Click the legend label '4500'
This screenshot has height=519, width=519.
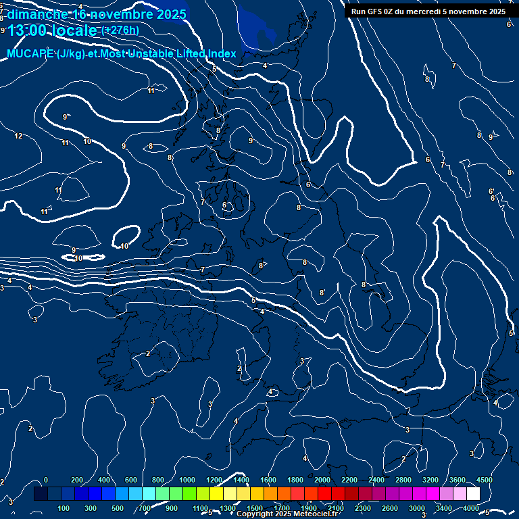485,480
